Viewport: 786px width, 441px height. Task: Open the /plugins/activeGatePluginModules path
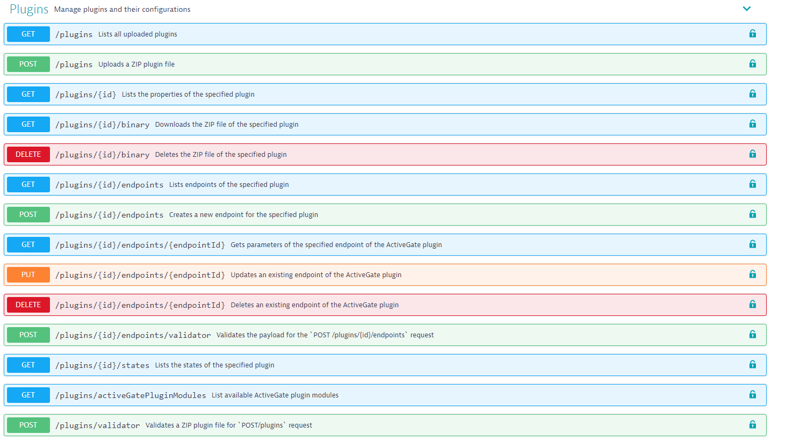click(131, 395)
